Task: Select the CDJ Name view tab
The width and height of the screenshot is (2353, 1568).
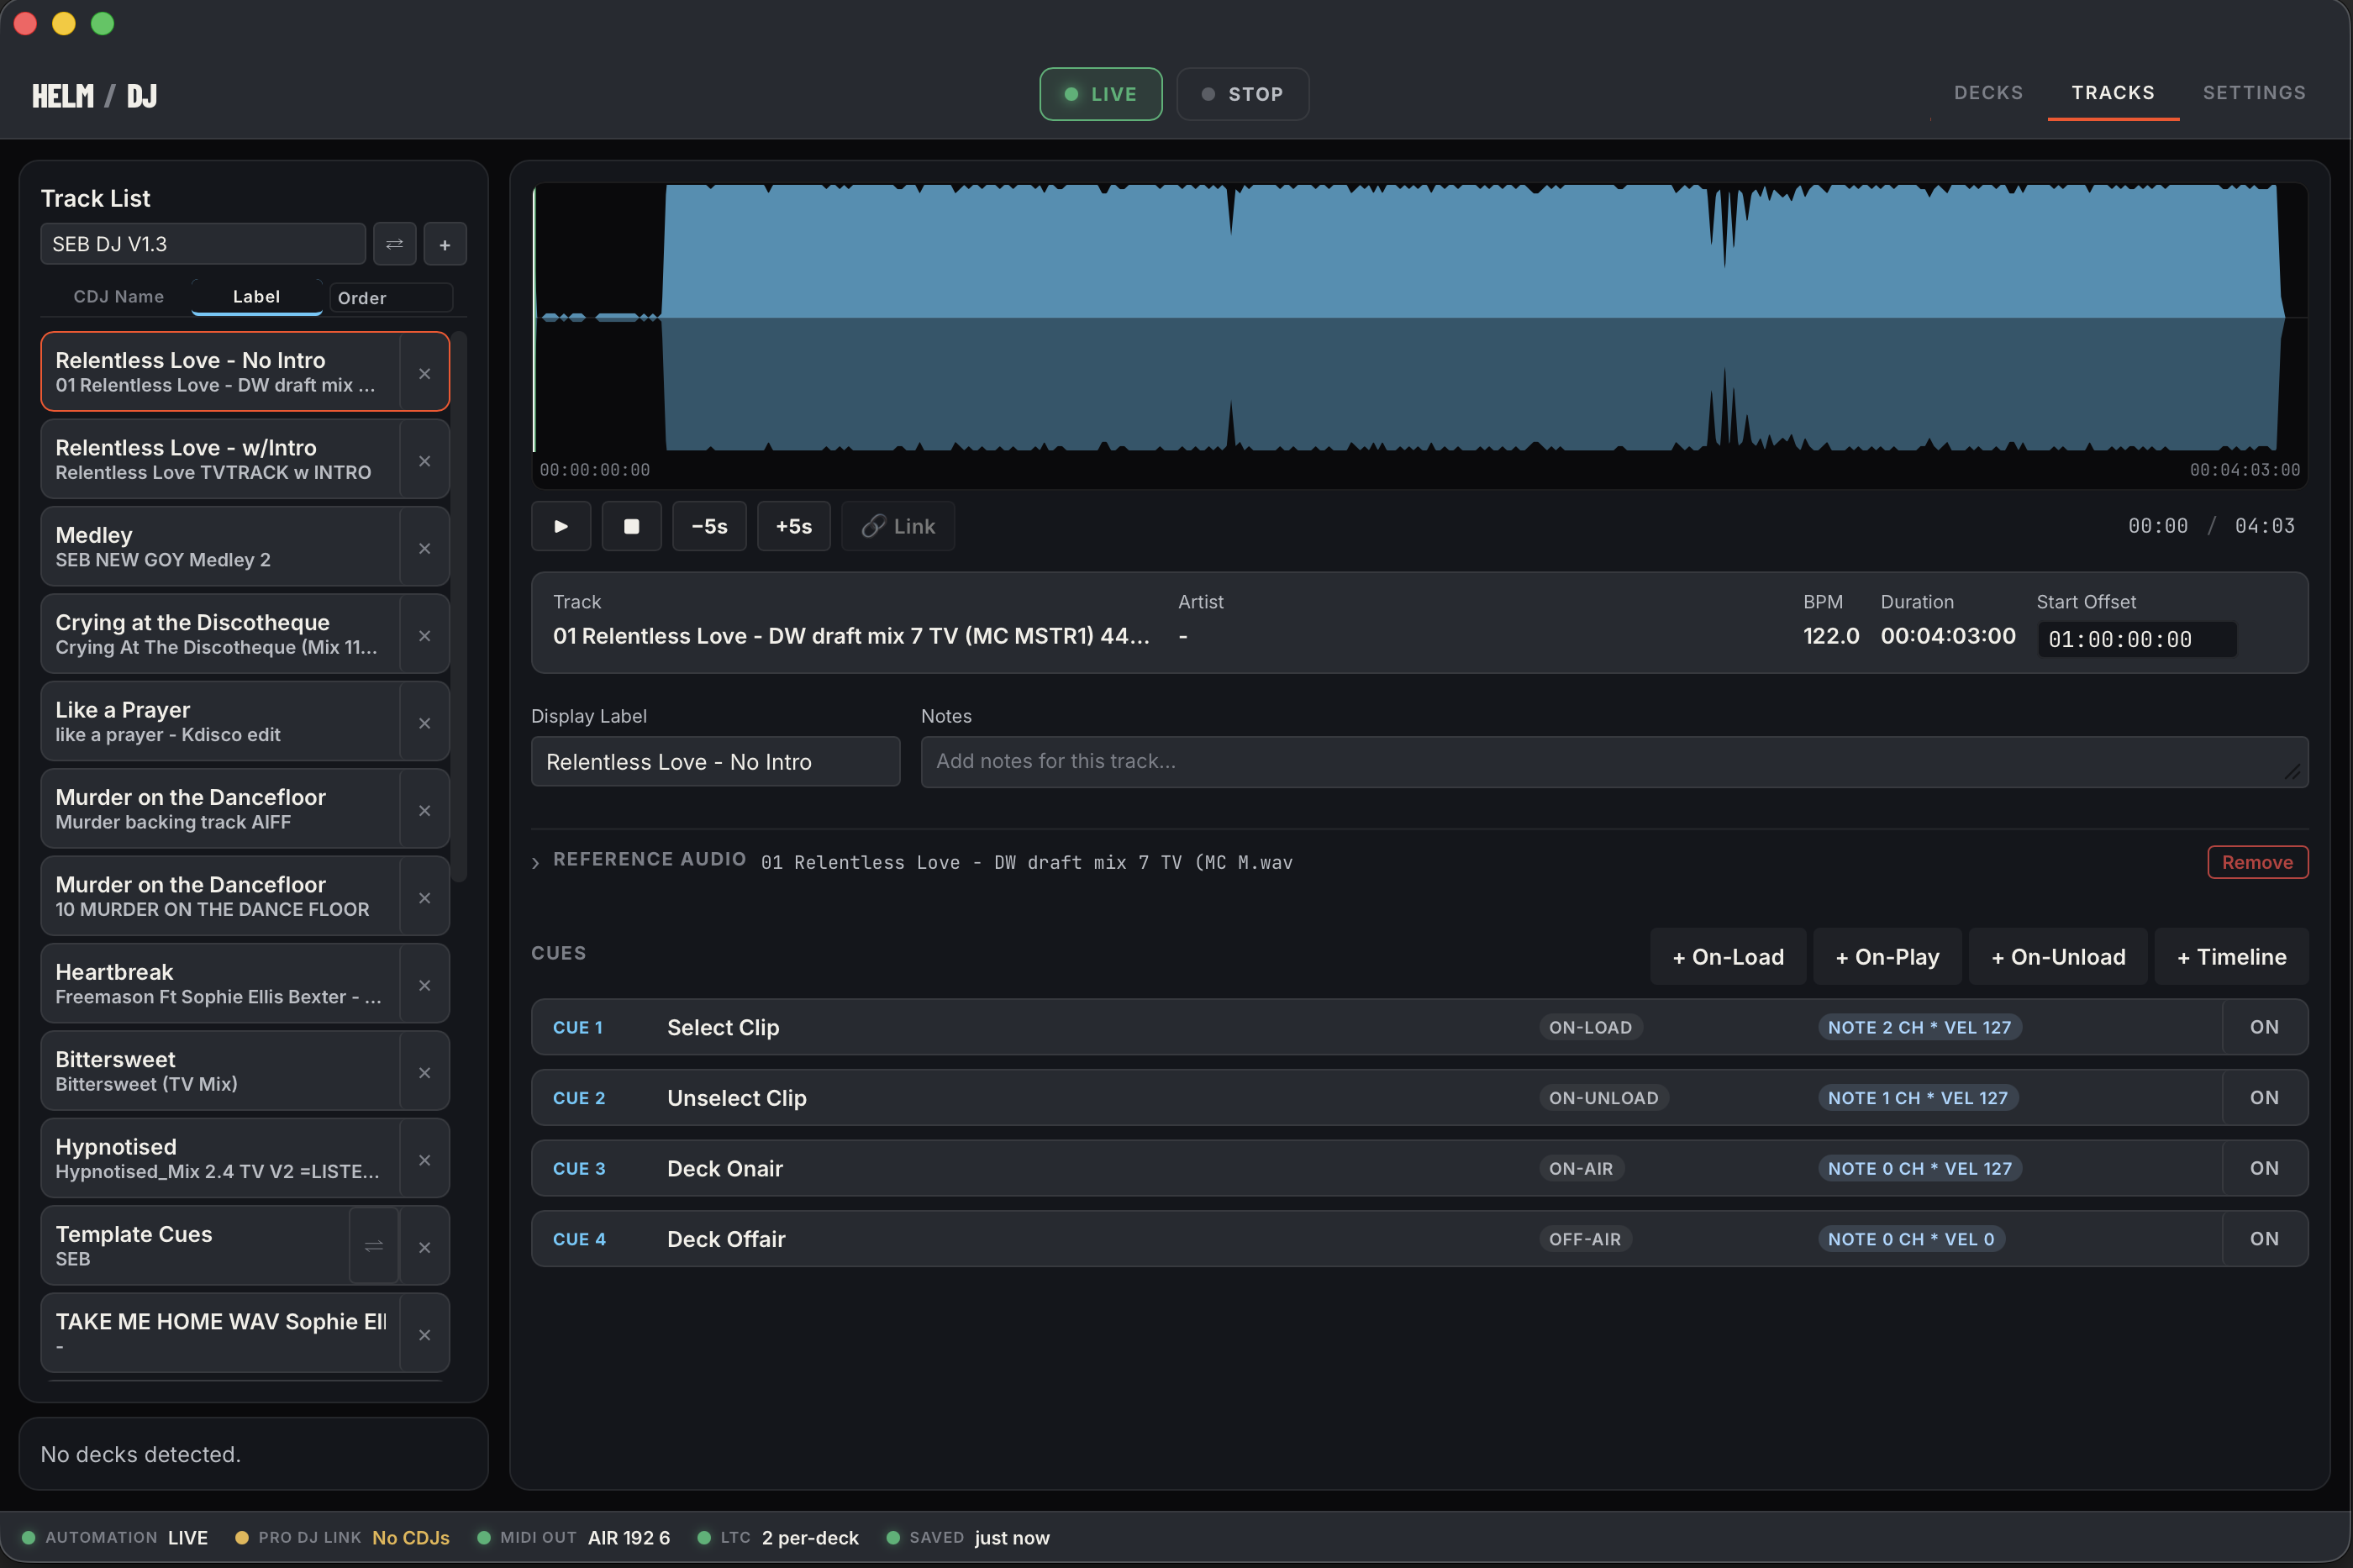Action: point(118,297)
